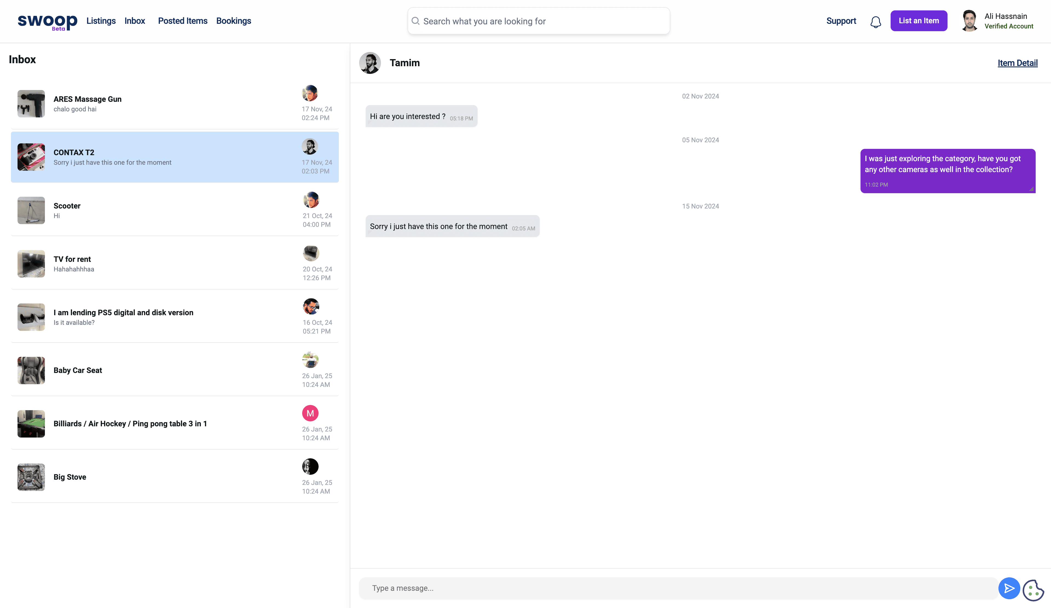The width and height of the screenshot is (1051, 608).
Task: Go to the Listings menu
Action: point(101,21)
